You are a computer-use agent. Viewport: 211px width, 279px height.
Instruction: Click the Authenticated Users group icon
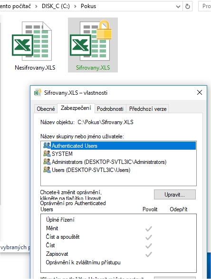click(47, 145)
